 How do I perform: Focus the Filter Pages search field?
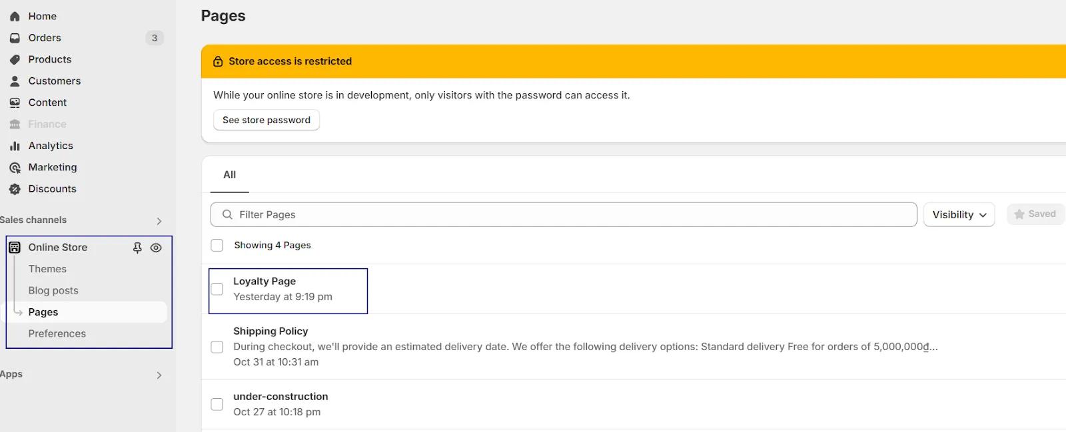pyautogui.click(x=564, y=214)
